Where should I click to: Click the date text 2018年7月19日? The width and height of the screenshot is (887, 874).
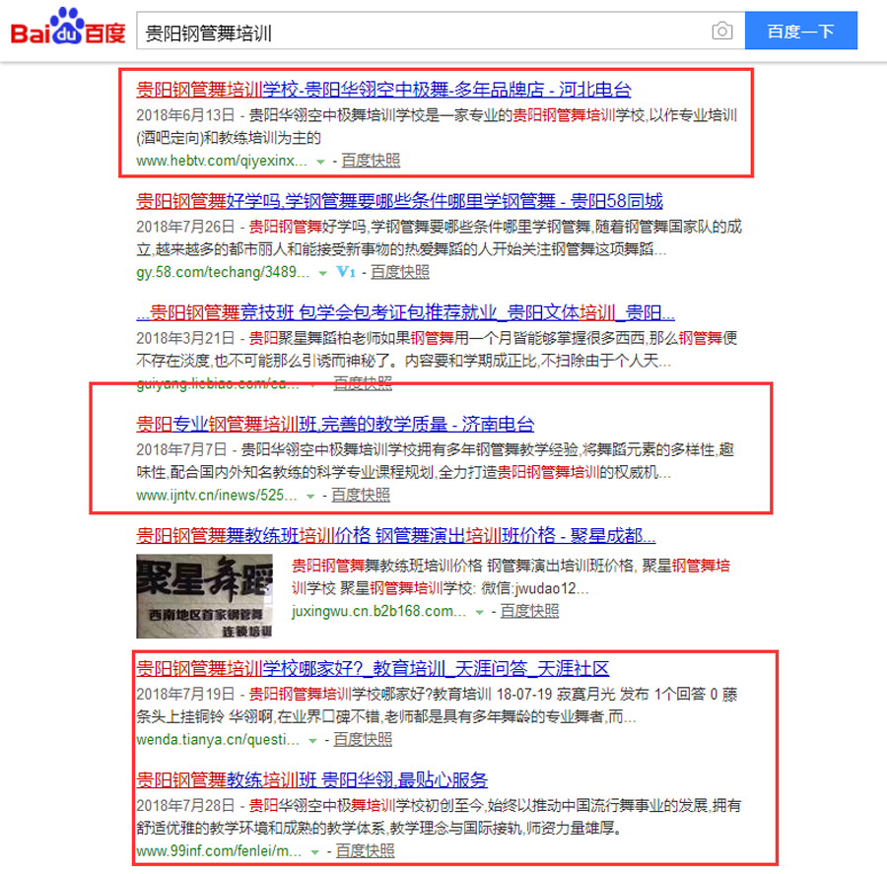tap(185, 695)
